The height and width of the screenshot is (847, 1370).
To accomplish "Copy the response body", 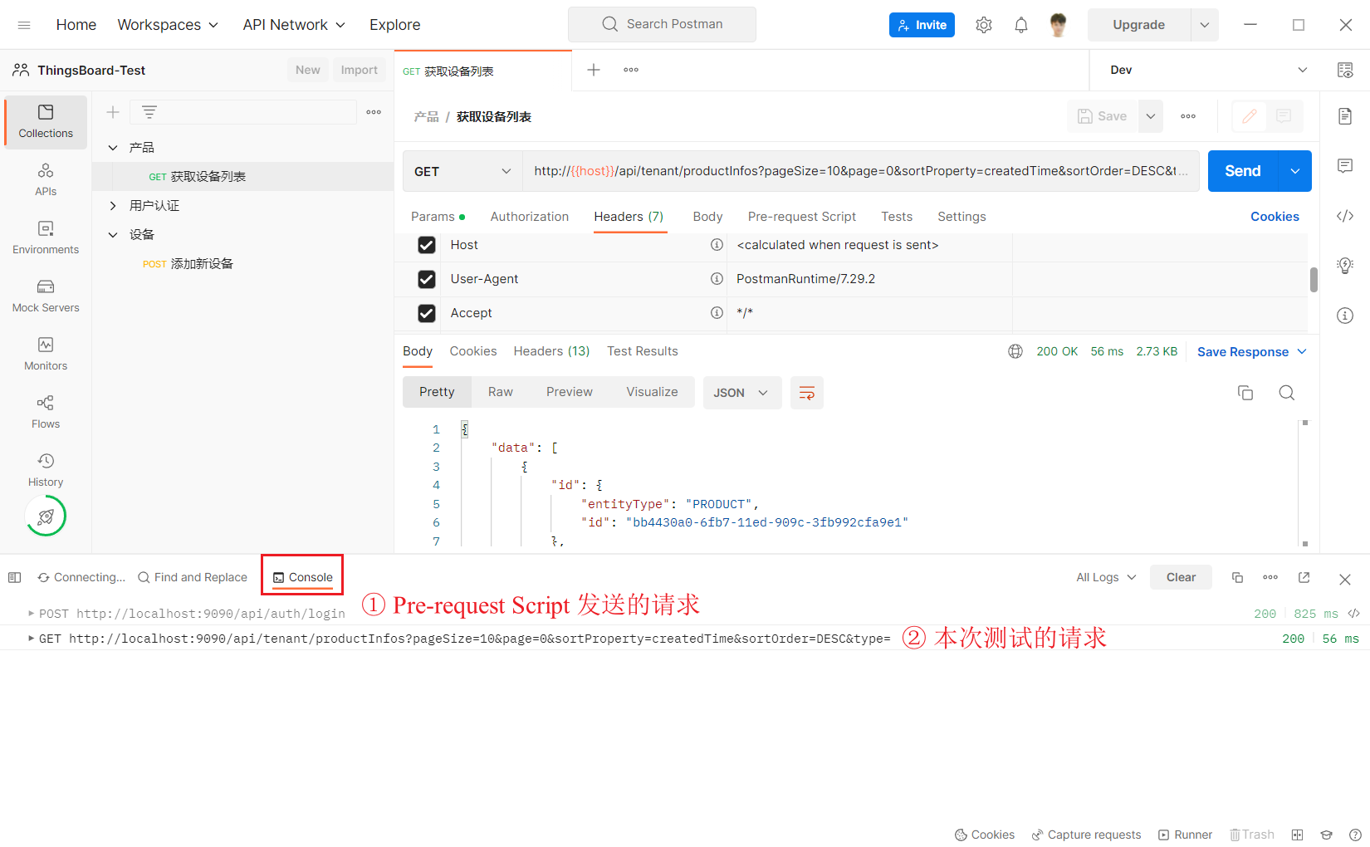I will [1245, 393].
